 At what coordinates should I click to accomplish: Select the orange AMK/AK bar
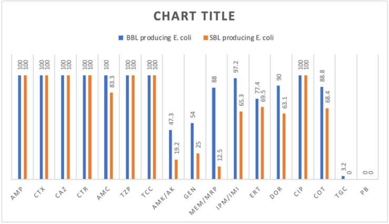point(176,169)
